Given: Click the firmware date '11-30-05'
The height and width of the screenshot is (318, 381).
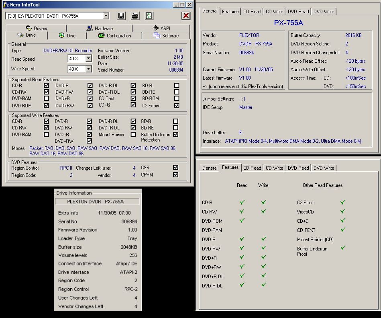Looking at the screenshot, I should (175, 64).
